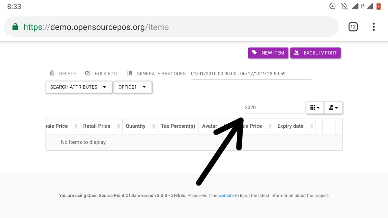The image size is (388, 218).
Task: Toggle the Quantity column sort arrows
Action: click(153, 126)
